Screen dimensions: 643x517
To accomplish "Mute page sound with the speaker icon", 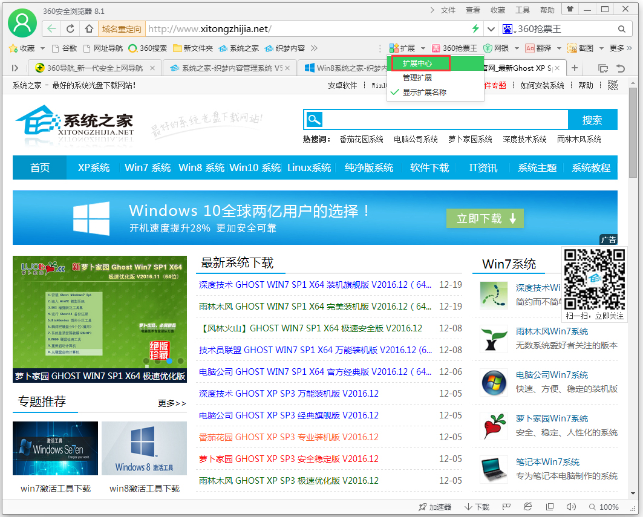I will pos(570,507).
